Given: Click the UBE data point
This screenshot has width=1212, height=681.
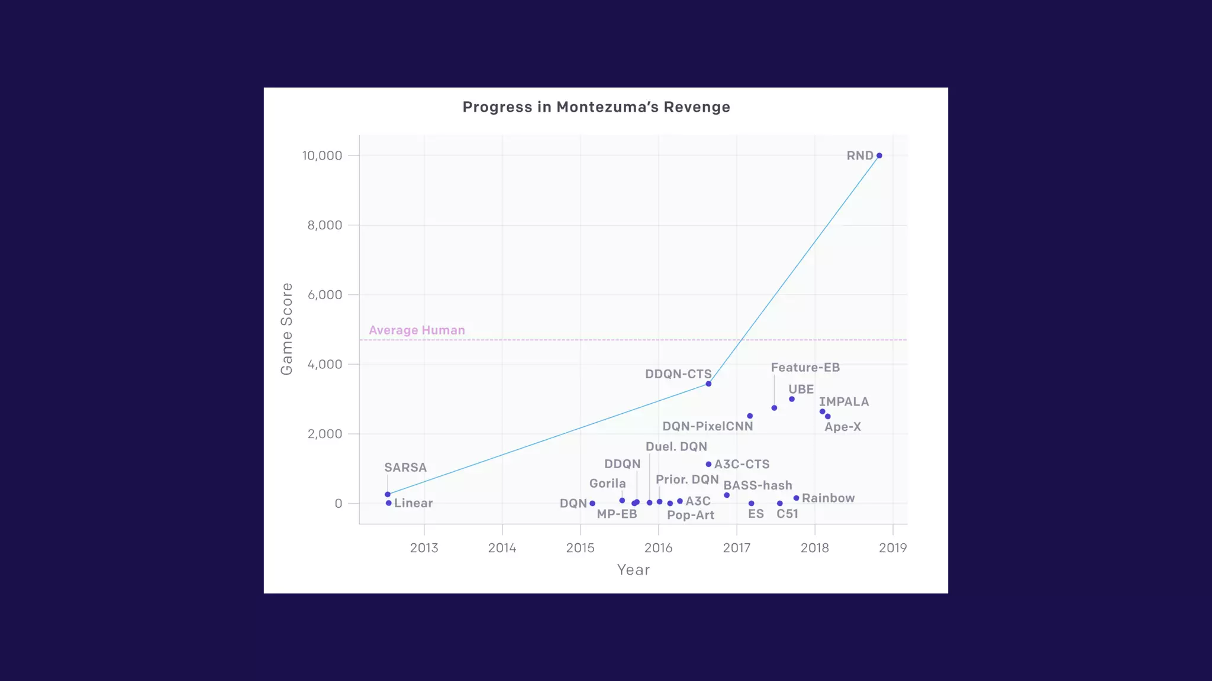Looking at the screenshot, I should click(x=792, y=399).
